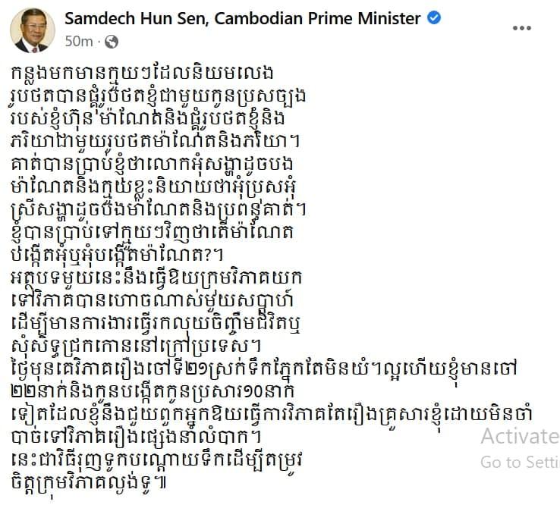Click the line beginning 'គាត់បានប្រាប់ខ្ញុំ'
The width and height of the screenshot is (560, 505).
click(153, 165)
